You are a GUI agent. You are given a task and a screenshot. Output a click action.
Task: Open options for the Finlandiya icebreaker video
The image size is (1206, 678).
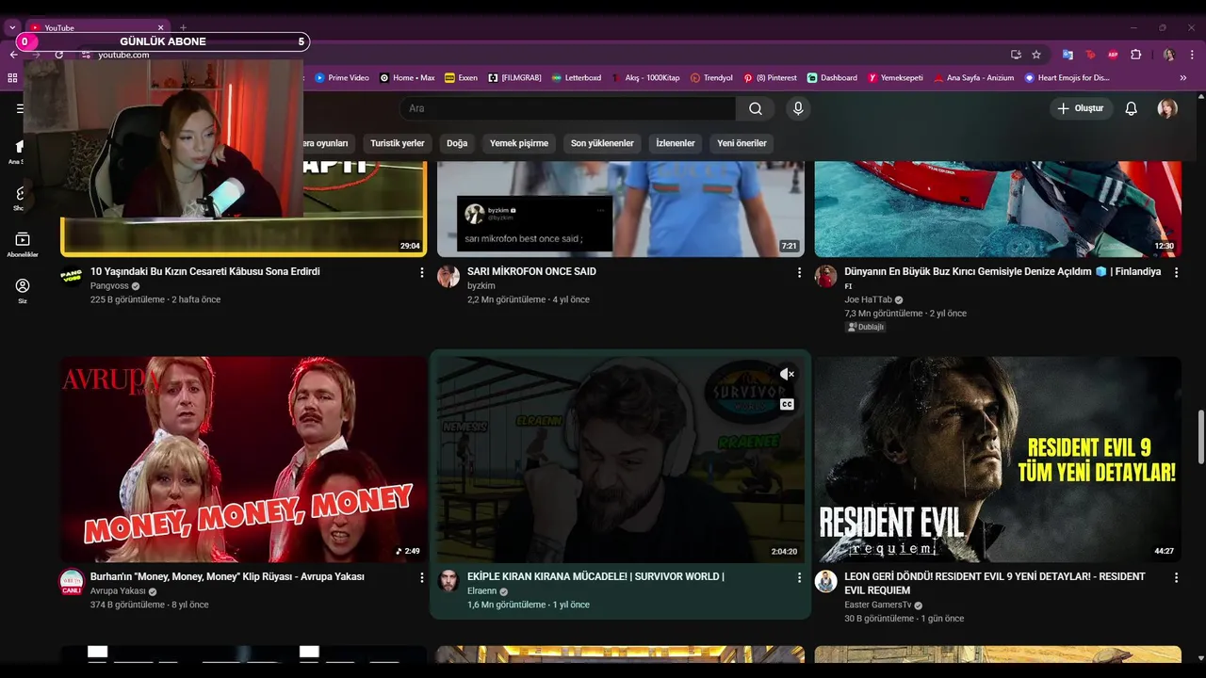click(x=1176, y=272)
